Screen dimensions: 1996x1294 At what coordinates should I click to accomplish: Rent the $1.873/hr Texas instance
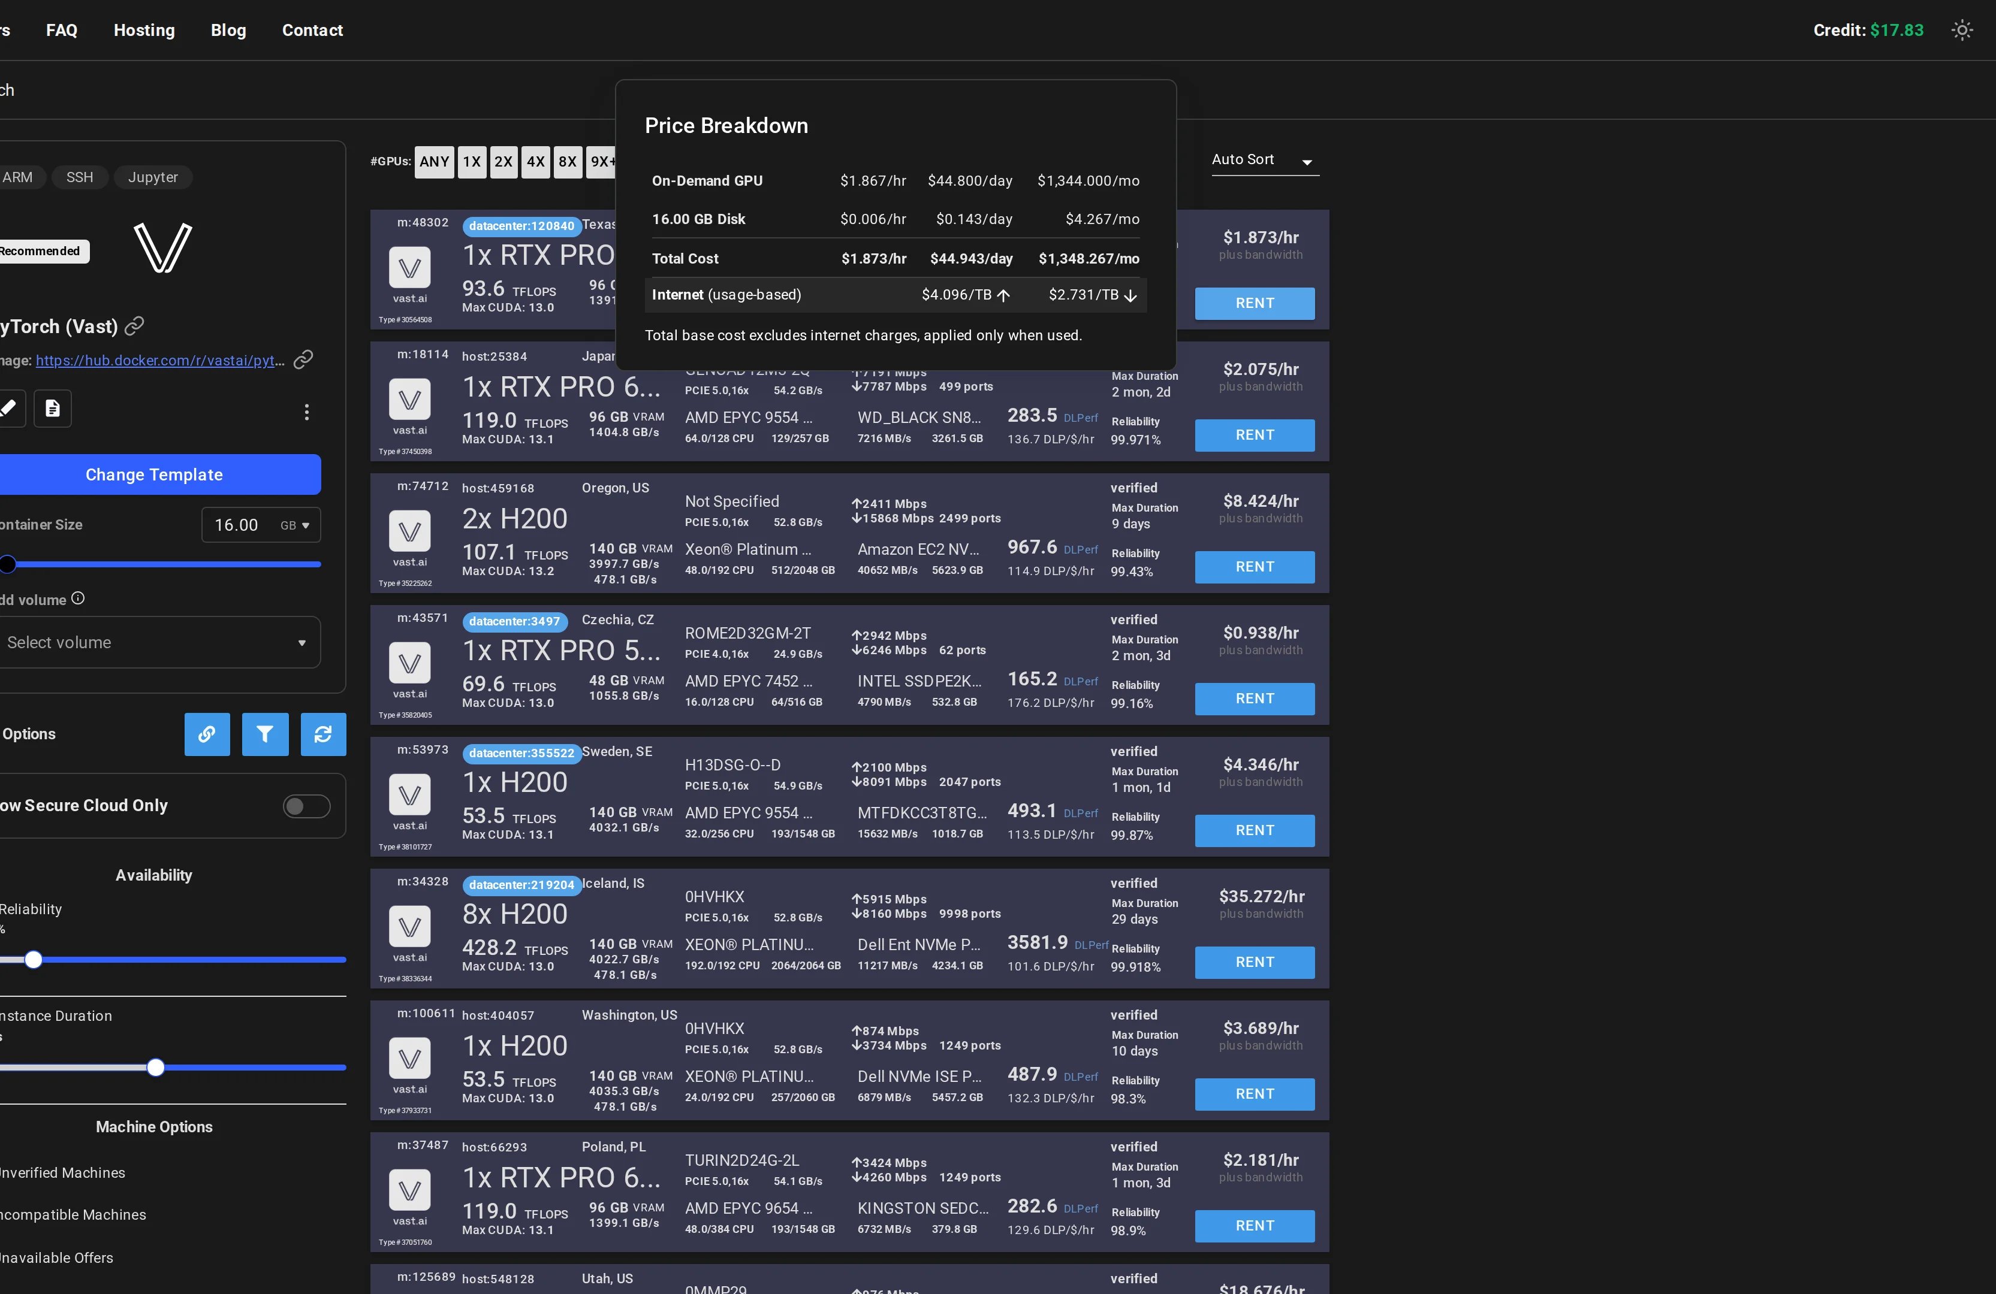1254,303
